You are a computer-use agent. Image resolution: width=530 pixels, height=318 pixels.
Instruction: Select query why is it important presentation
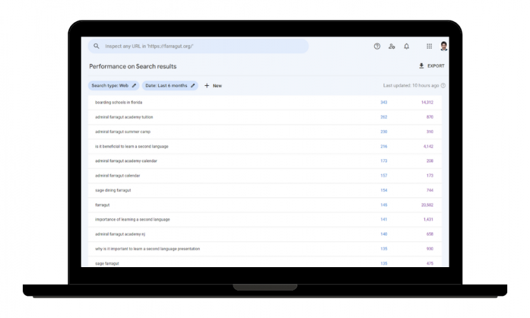[148, 249]
